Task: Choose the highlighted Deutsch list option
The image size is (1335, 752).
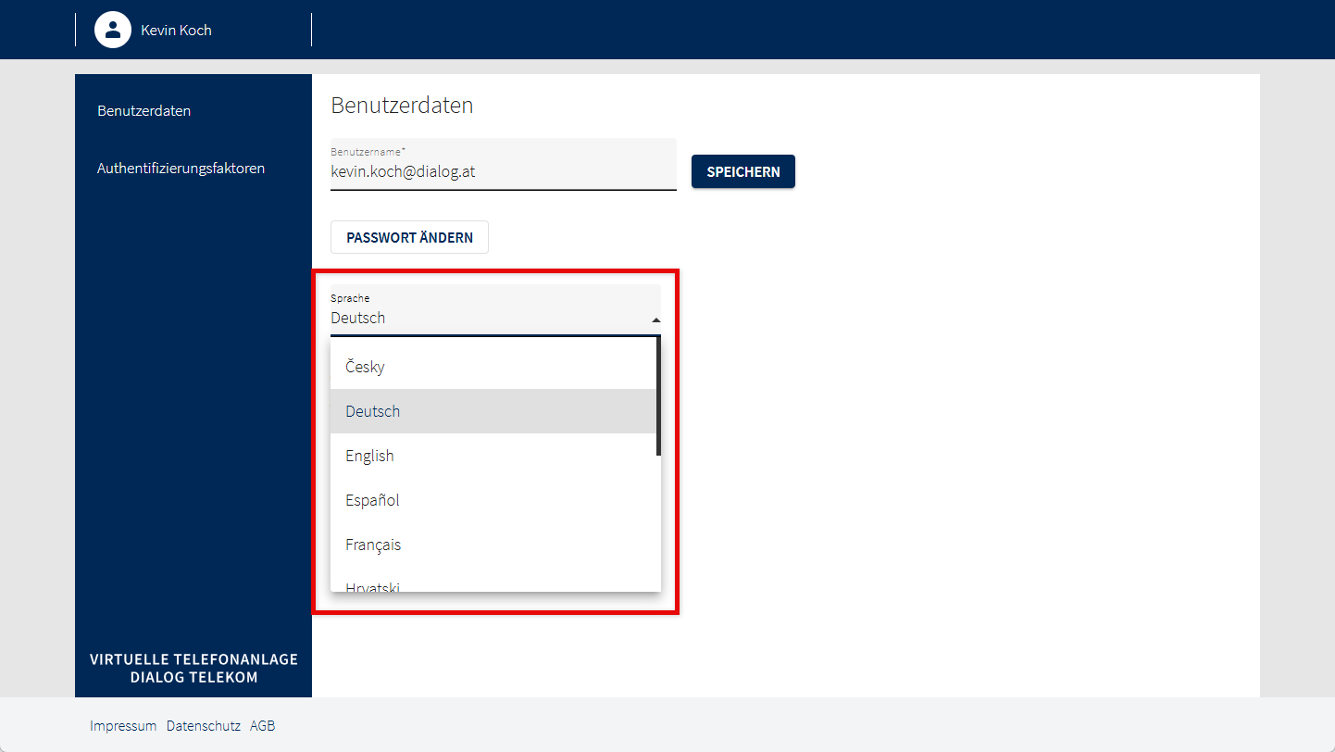Action: coord(372,411)
